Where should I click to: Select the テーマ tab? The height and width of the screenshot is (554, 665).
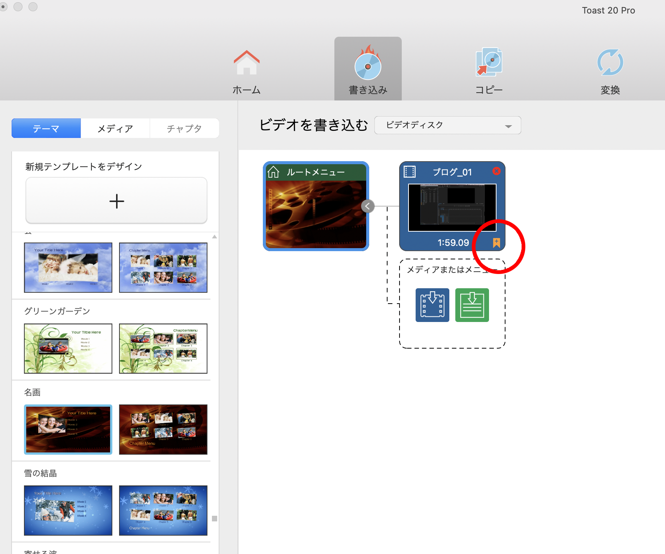point(46,128)
